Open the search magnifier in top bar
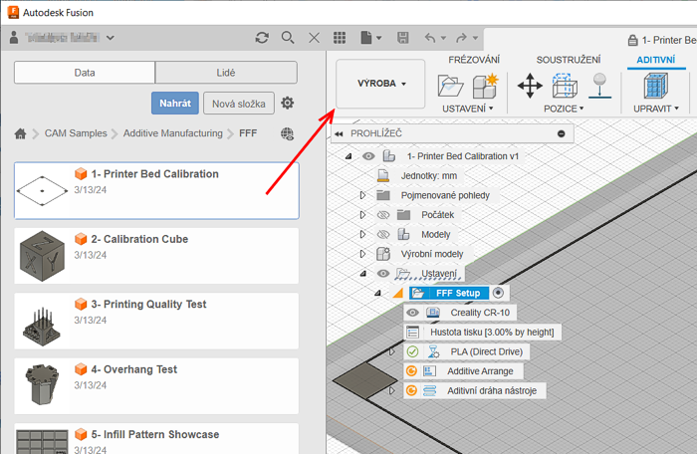Viewport: 697px width, 454px height. (288, 38)
